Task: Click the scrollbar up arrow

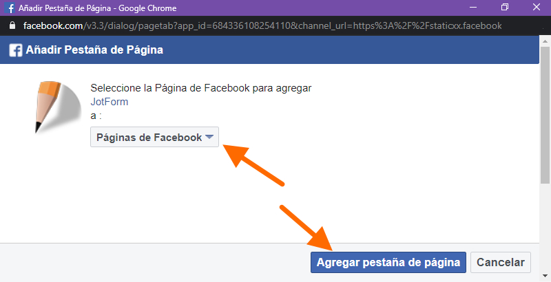Action: pos(545,41)
